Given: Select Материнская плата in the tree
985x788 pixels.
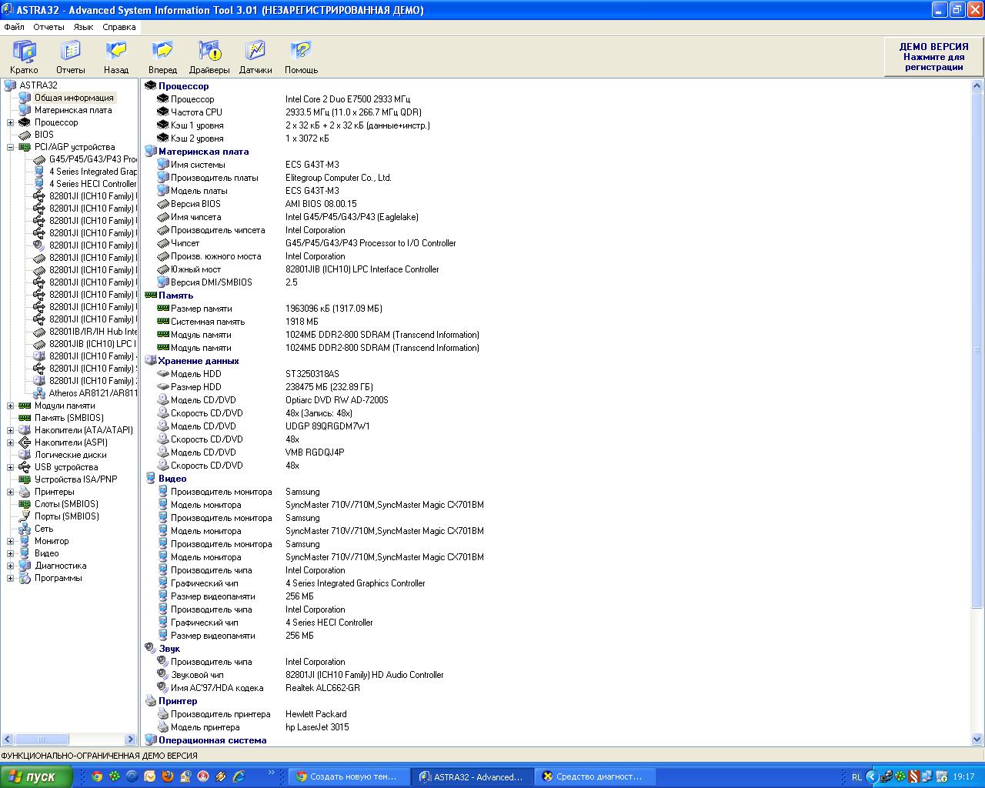Looking at the screenshot, I should (72, 110).
